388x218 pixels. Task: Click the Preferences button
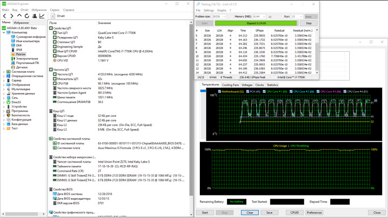pyautogui.click(x=314, y=213)
